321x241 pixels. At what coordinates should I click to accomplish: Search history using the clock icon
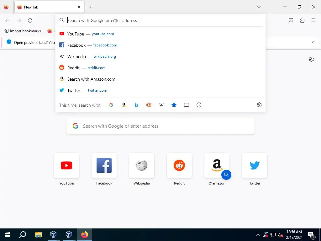pyautogui.click(x=199, y=105)
